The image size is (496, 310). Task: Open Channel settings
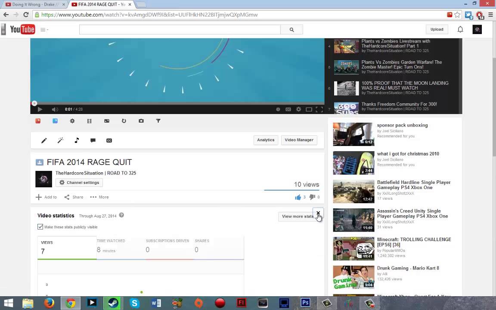[x=79, y=183]
